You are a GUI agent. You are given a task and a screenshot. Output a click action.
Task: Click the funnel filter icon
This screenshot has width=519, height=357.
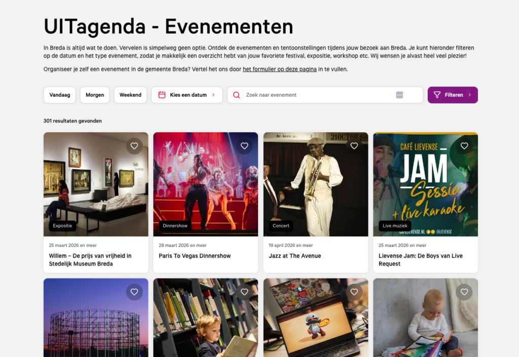[437, 95]
